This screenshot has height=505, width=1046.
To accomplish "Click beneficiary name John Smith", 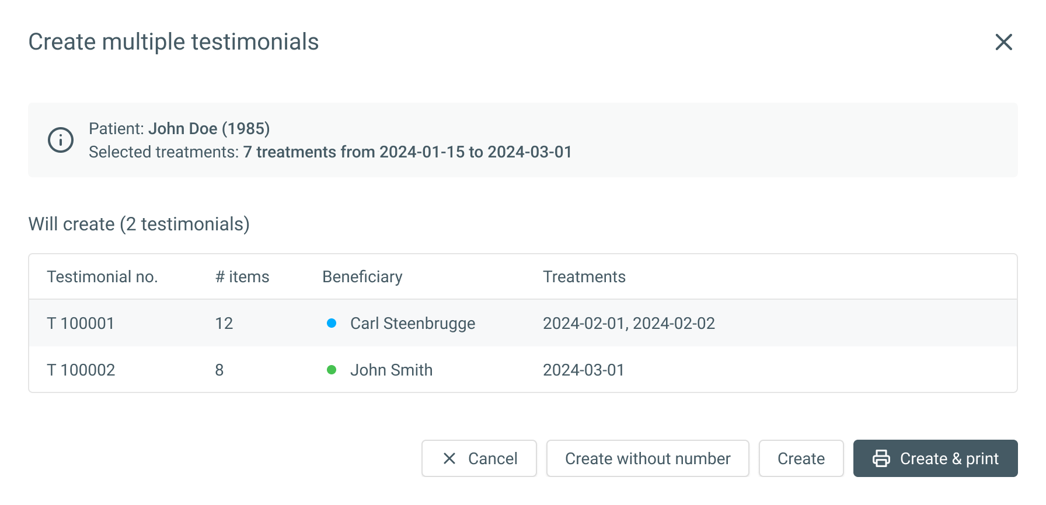I will (x=391, y=370).
